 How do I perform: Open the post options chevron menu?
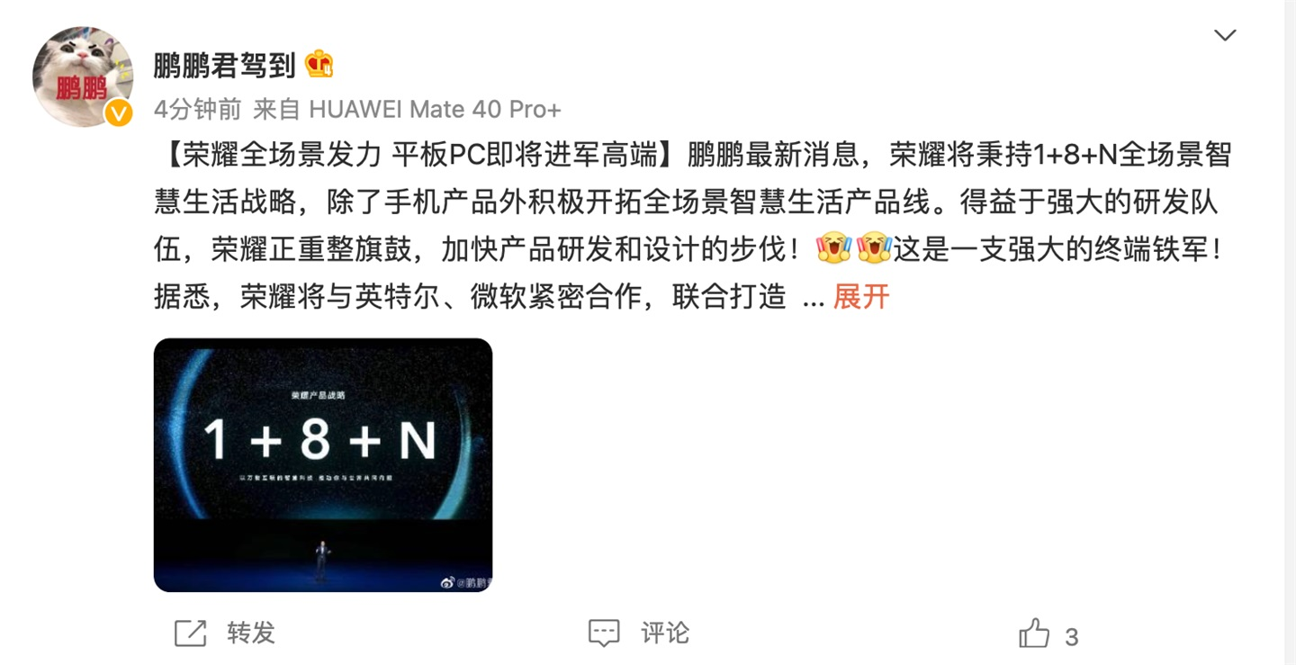(x=1225, y=36)
